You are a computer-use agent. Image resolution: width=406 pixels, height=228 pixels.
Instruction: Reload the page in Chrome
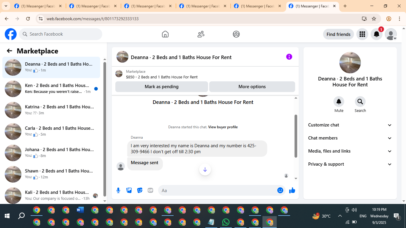click(x=28, y=19)
